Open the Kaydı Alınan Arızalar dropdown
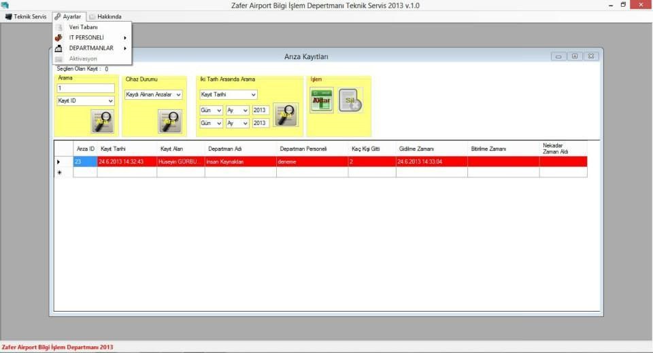The width and height of the screenshot is (653, 353). click(x=154, y=94)
